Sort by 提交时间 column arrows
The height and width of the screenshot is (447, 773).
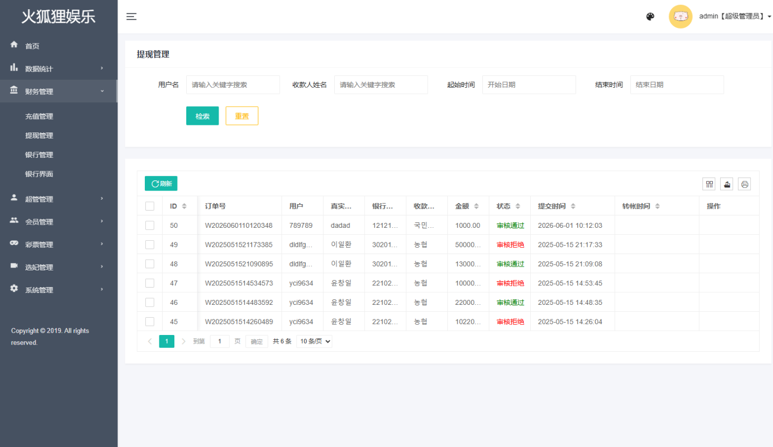click(x=573, y=206)
